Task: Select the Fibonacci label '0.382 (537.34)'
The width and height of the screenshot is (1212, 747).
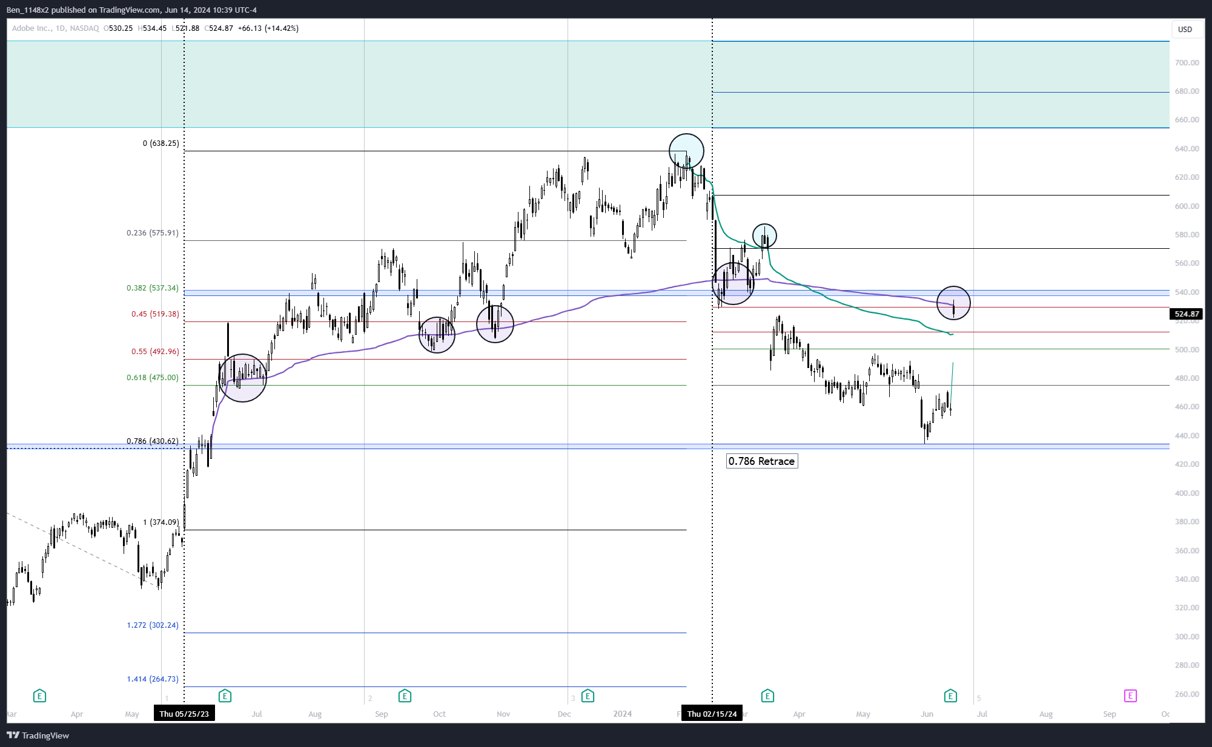Action: pos(153,288)
